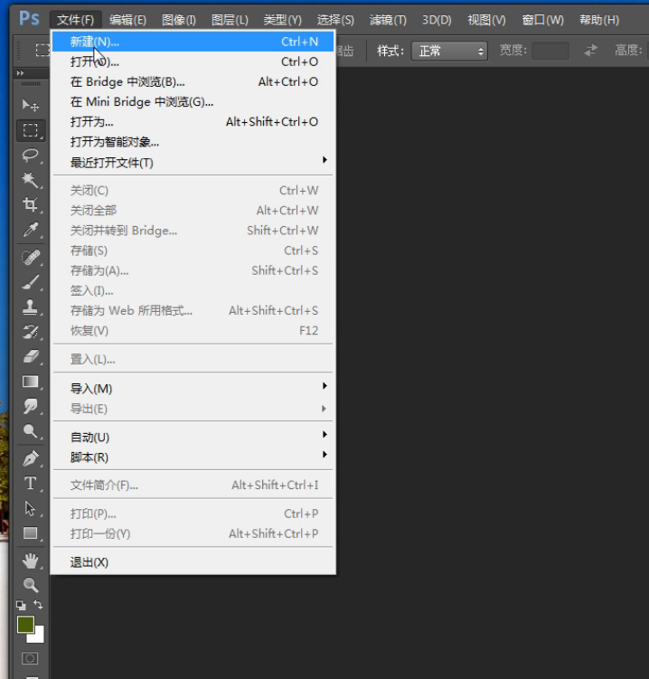The height and width of the screenshot is (679, 649).
Task: Open the 窗口(W) menu
Action: coord(543,20)
